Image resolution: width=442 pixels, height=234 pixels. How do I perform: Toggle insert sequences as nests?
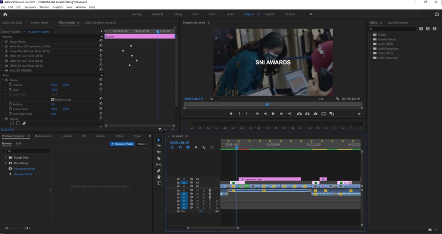172,148
